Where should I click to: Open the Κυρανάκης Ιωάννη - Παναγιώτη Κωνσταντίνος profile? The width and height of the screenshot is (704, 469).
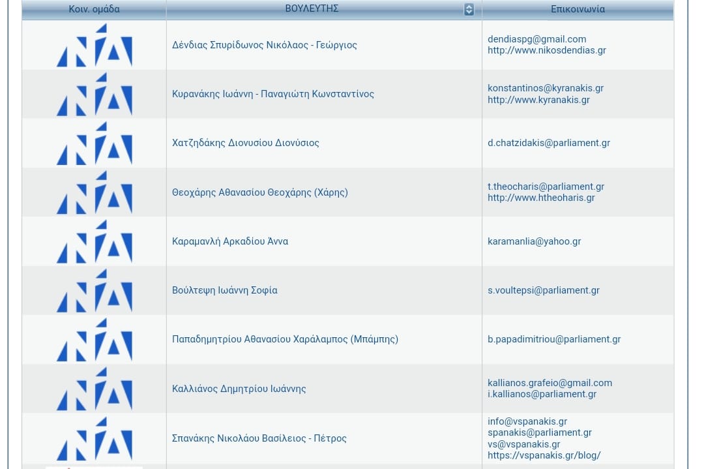click(x=273, y=94)
